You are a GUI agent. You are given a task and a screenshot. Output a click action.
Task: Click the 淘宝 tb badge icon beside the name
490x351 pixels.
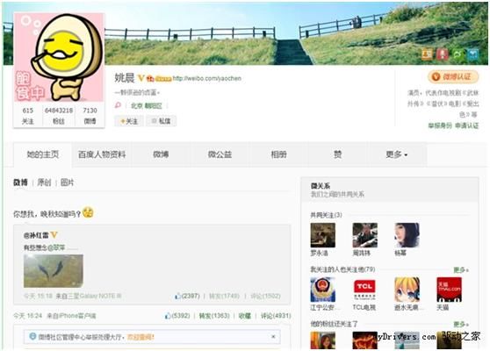coord(150,79)
